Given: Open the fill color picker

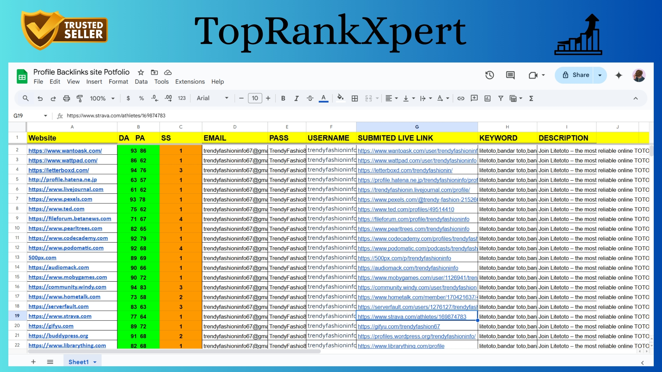Looking at the screenshot, I should (x=340, y=98).
